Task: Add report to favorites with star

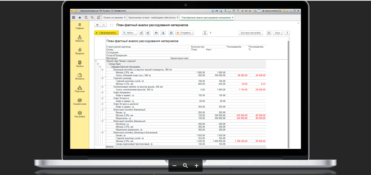Action: tap(112, 25)
